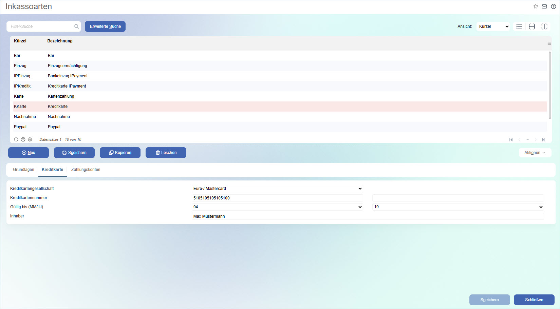The height and width of the screenshot is (309, 560).
Task: Print the table records
Action: pos(23,139)
